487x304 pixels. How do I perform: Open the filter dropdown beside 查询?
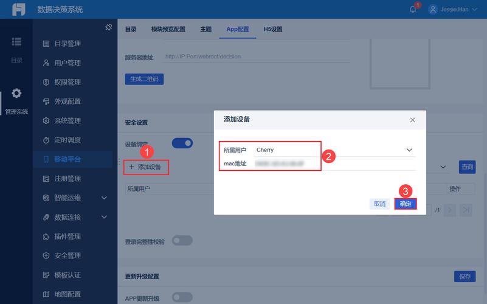443,167
